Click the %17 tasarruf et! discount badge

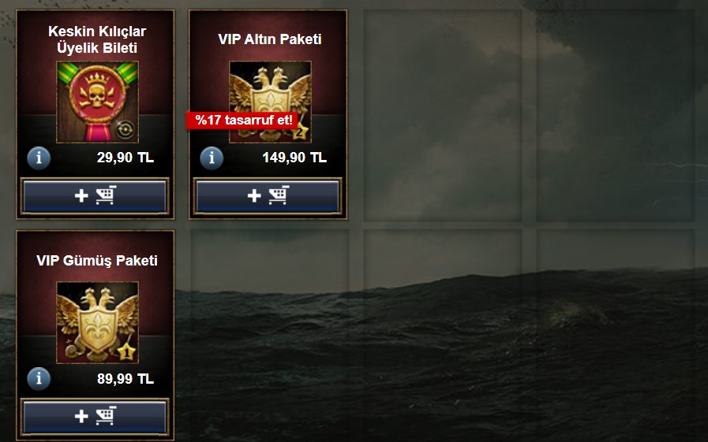[x=243, y=121]
